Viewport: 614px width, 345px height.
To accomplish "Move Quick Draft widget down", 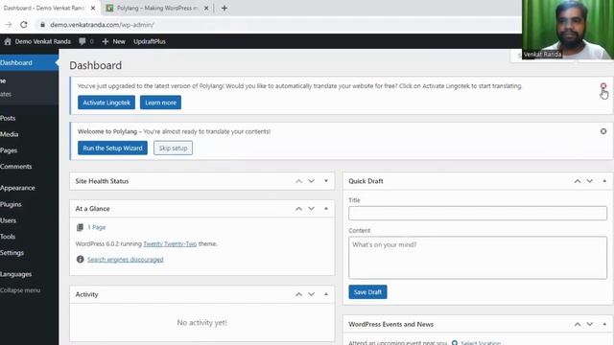I will pyautogui.click(x=590, y=181).
